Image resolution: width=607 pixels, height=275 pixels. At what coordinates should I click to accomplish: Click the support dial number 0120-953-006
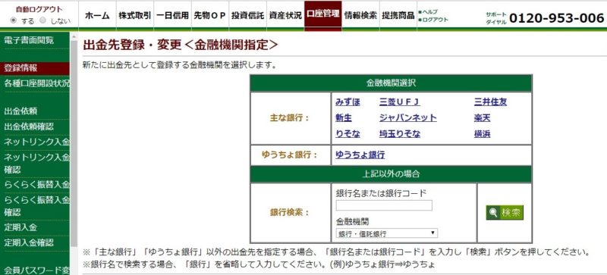tap(557, 17)
